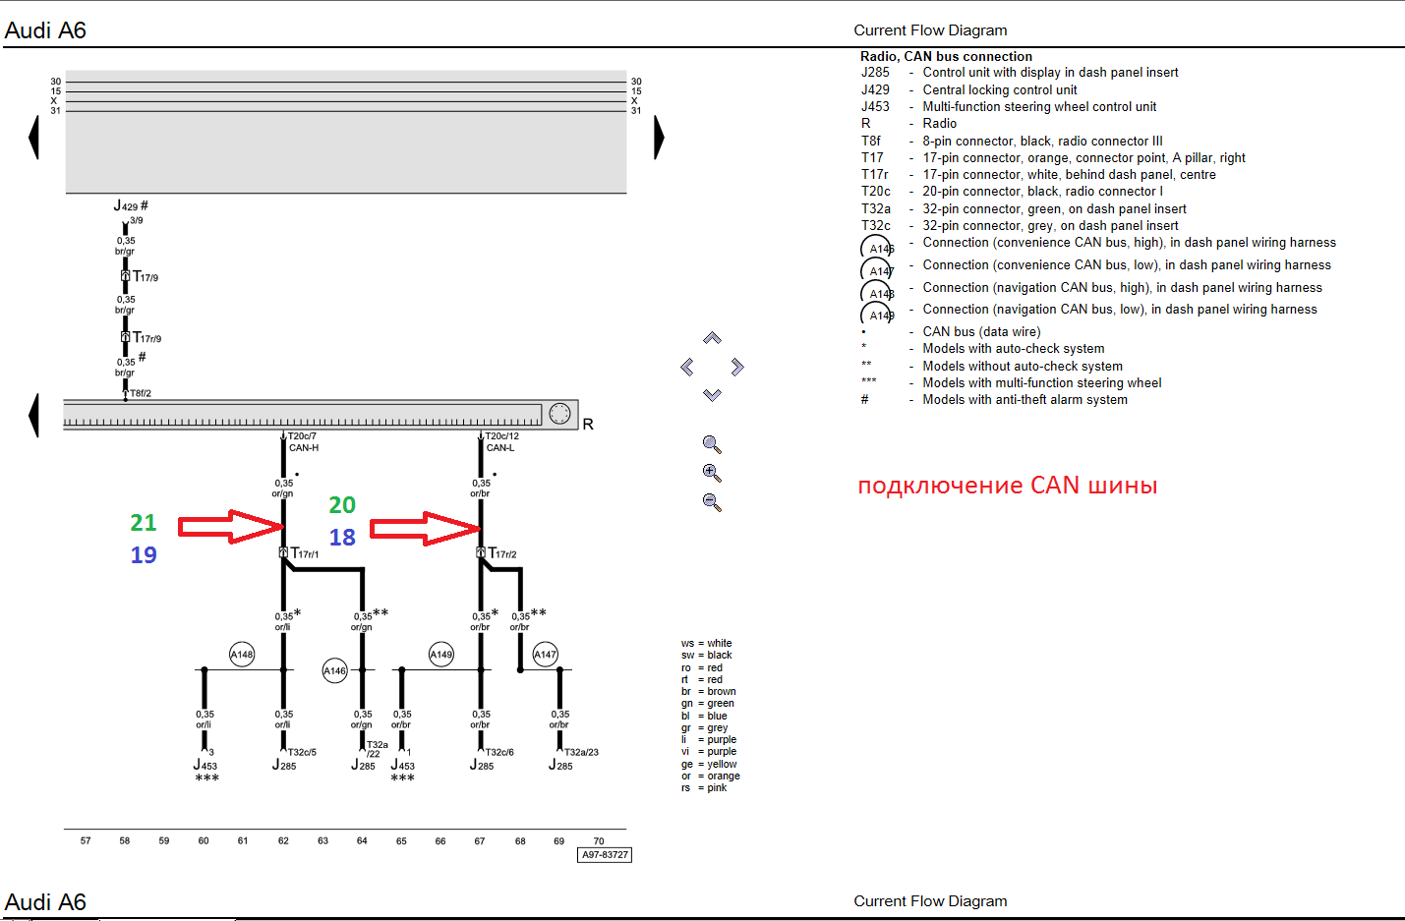Click 'Central locking control unit' legend entry
The height and width of the screenshot is (921, 1405).
[1000, 89]
